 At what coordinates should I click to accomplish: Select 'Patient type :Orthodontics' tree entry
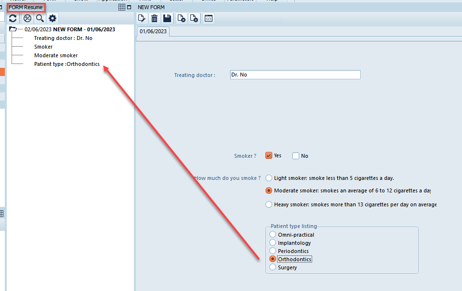(66, 64)
